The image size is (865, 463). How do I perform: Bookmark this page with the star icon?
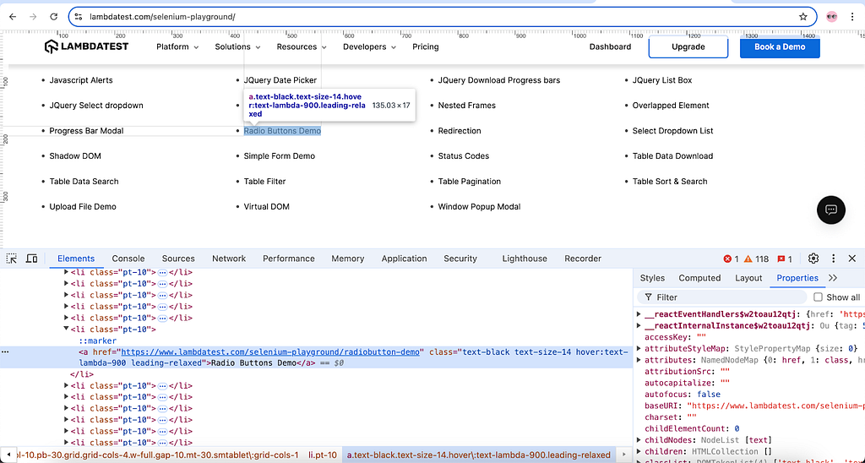(x=803, y=17)
